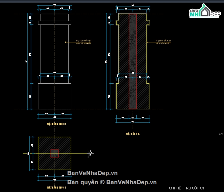Click the 'CHI TIẾT TRỤ CỘT C1' caption

coord(186,188)
